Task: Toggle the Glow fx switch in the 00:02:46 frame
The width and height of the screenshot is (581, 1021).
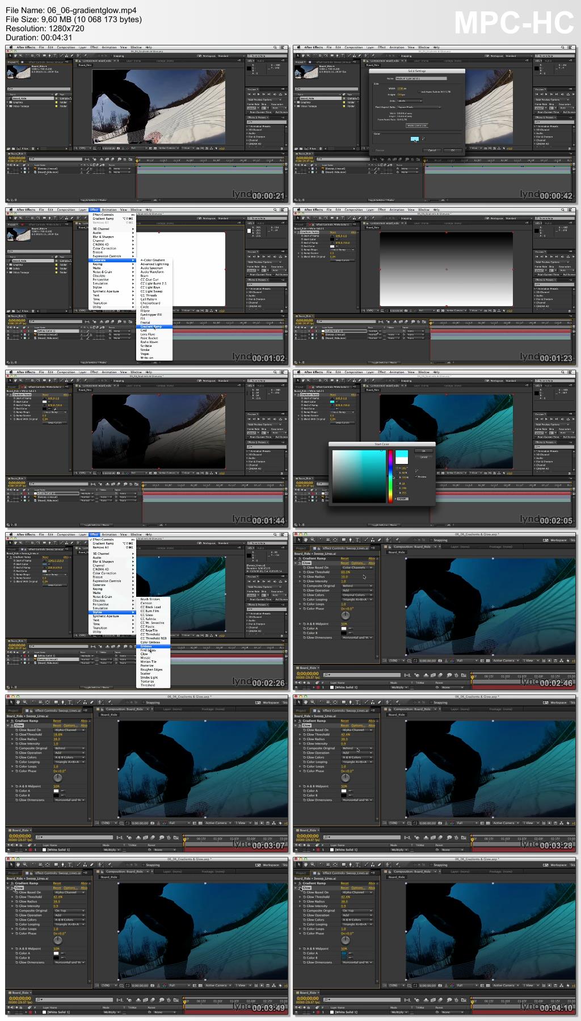Action: pyautogui.click(x=300, y=563)
